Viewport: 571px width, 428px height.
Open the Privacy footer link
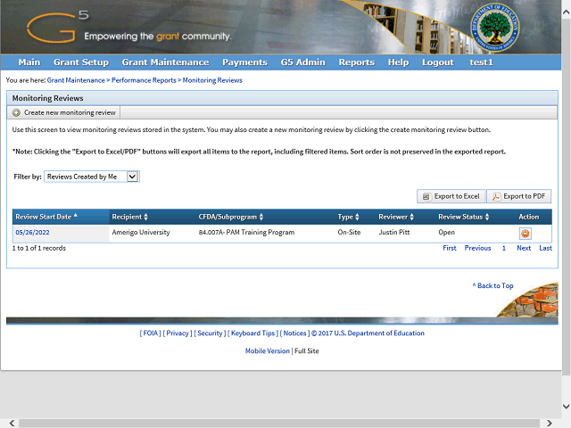(x=178, y=333)
